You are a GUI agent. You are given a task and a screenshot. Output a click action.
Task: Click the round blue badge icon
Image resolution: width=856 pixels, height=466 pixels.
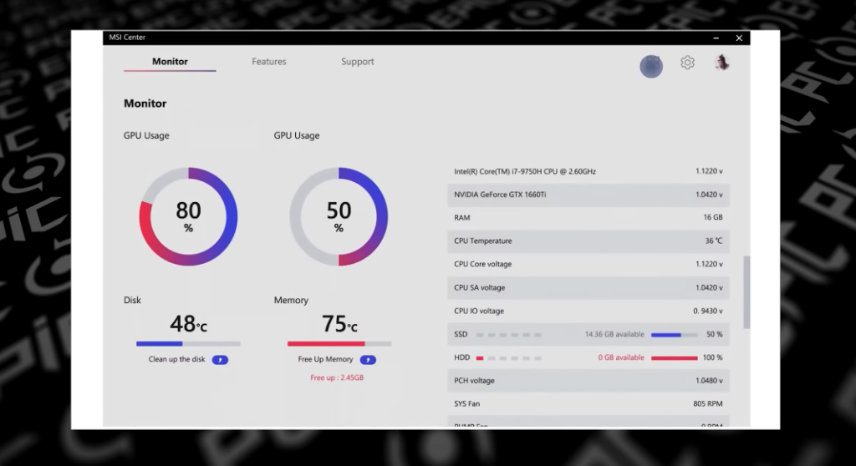(x=651, y=66)
